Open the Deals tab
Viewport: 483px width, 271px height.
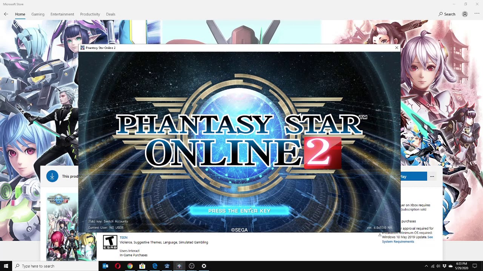pos(111,14)
